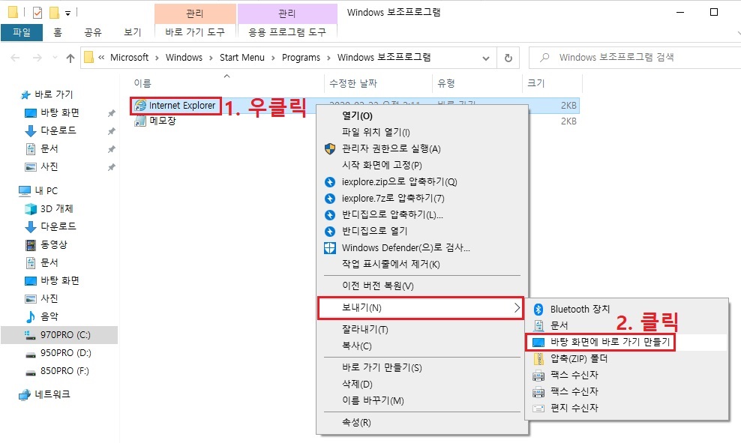Select 바탕 화면 under 바로 가기
This screenshot has height=443, width=741.
point(59,113)
